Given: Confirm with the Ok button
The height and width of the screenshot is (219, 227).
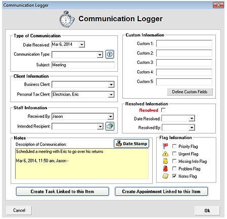Looking at the screenshot, I should pyautogui.click(x=207, y=210).
